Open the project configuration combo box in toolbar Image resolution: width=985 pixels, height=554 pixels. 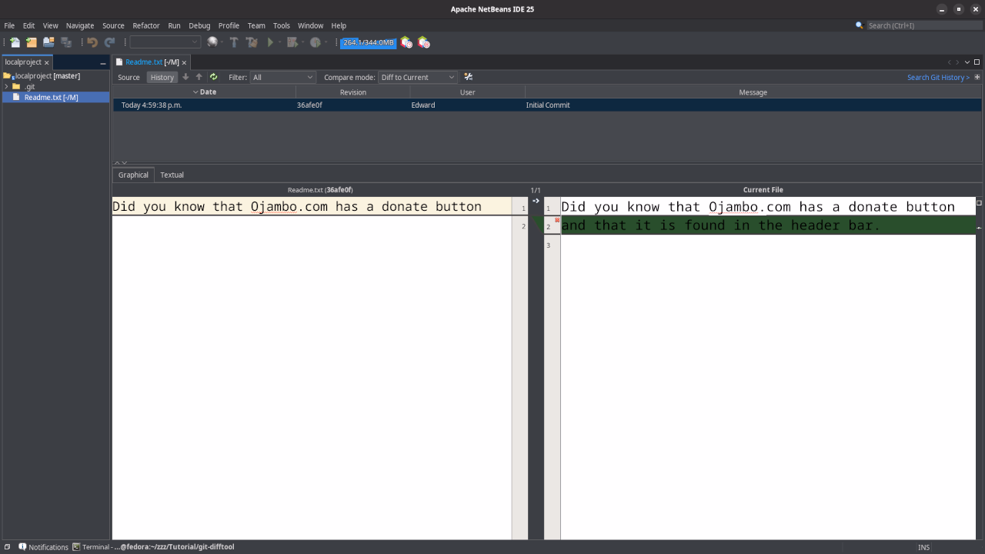click(165, 42)
